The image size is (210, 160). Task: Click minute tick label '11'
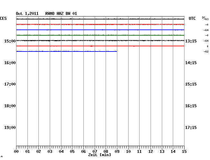(x=139, y=152)
